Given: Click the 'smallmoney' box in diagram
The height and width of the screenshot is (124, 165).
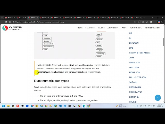Looking at the screenshot, I should [x=101, y=54].
